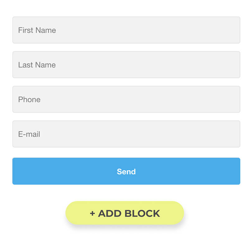249x239 pixels.
Task: Add a new block below the form
Action: (x=125, y=213)
